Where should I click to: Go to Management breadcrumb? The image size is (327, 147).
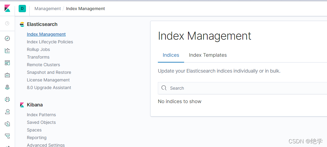tap(48, 9)
